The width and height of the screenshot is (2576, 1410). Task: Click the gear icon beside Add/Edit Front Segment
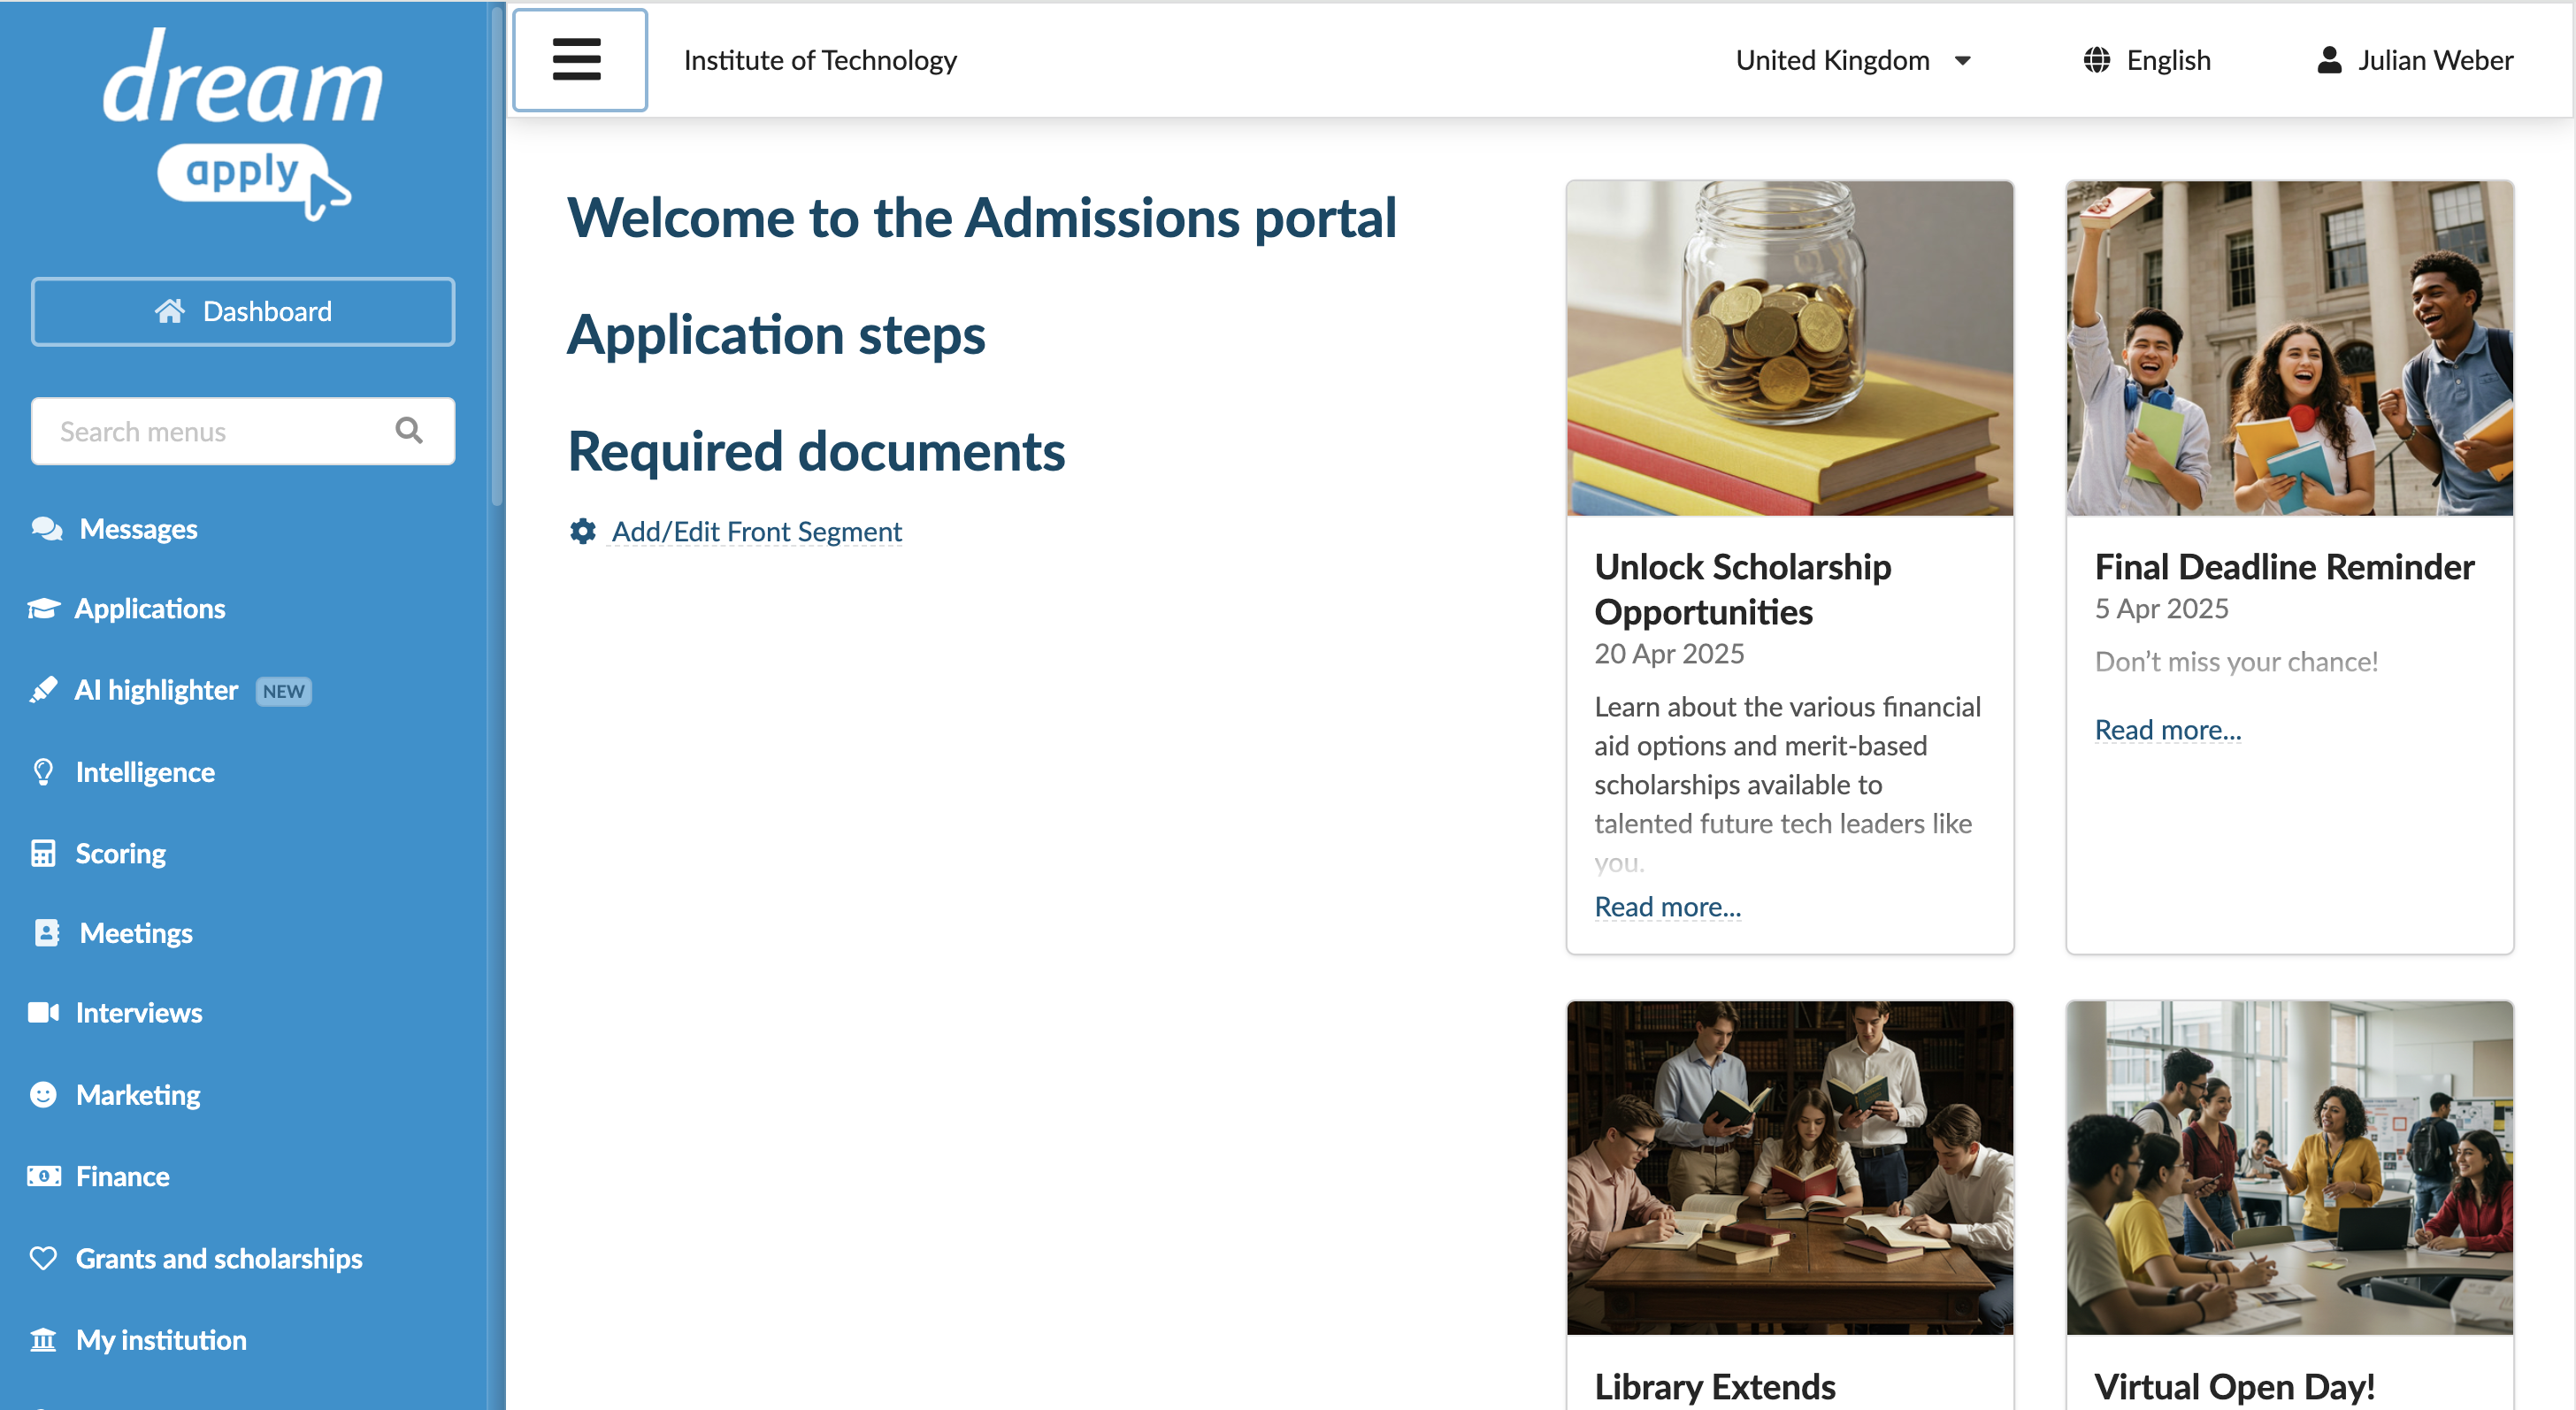[x=583, y=531]
